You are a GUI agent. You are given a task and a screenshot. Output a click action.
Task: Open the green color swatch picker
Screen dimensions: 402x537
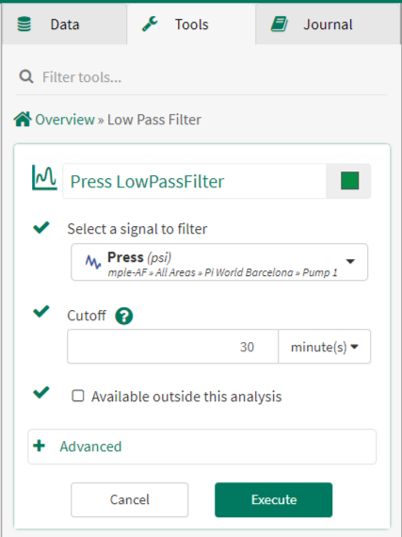pos(349,181)
